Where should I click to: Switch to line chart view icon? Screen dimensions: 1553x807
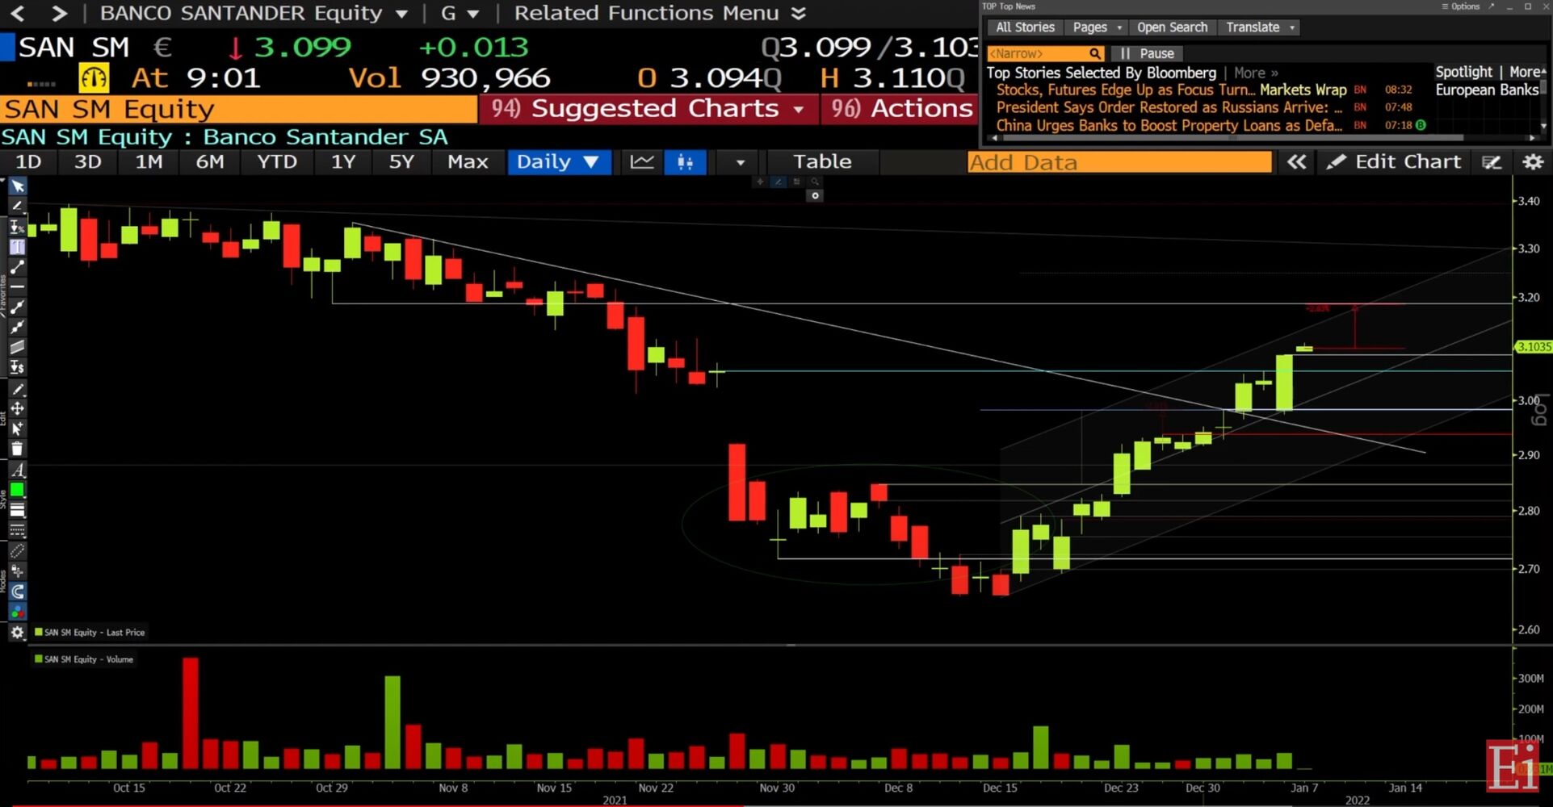pos(642,162)
